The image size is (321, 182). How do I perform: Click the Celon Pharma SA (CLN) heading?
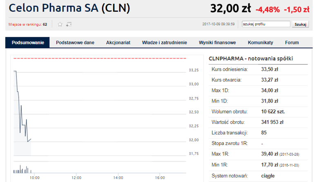pos(69,8)
